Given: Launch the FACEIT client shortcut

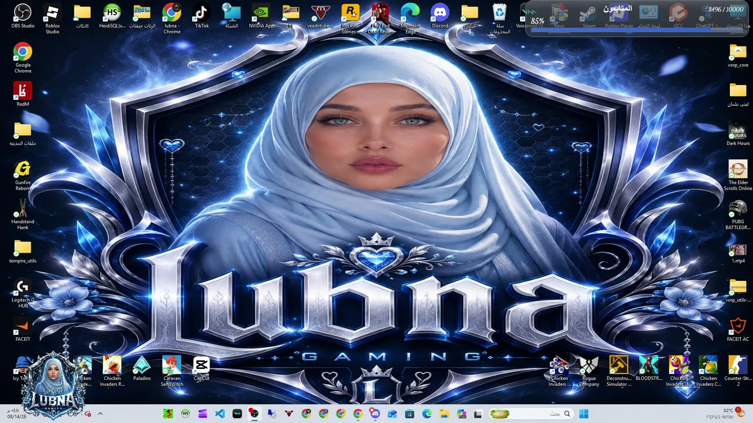Looking at the screenshot, I should 23,330.
